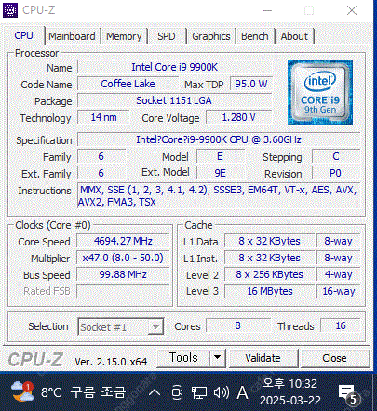This screenshot has height=411, width=377.
Task: Click the CPU-Z app icon in title bar
Action: point(10,10)
